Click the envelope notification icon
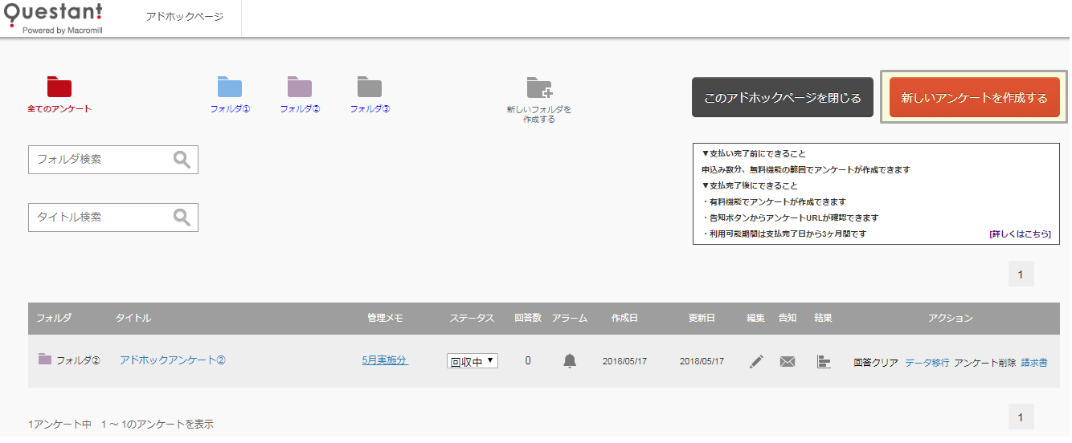 pos(788,361)
